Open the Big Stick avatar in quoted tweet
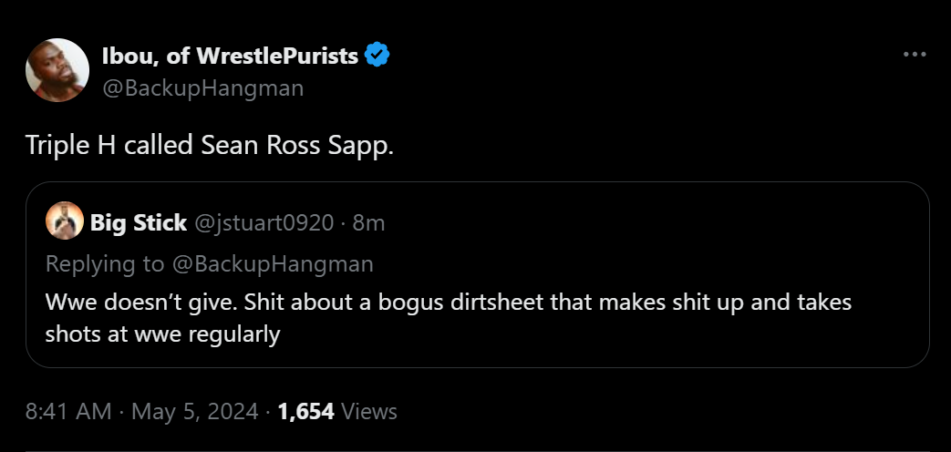Screen dimensions: 951x452 pos(64,221)
